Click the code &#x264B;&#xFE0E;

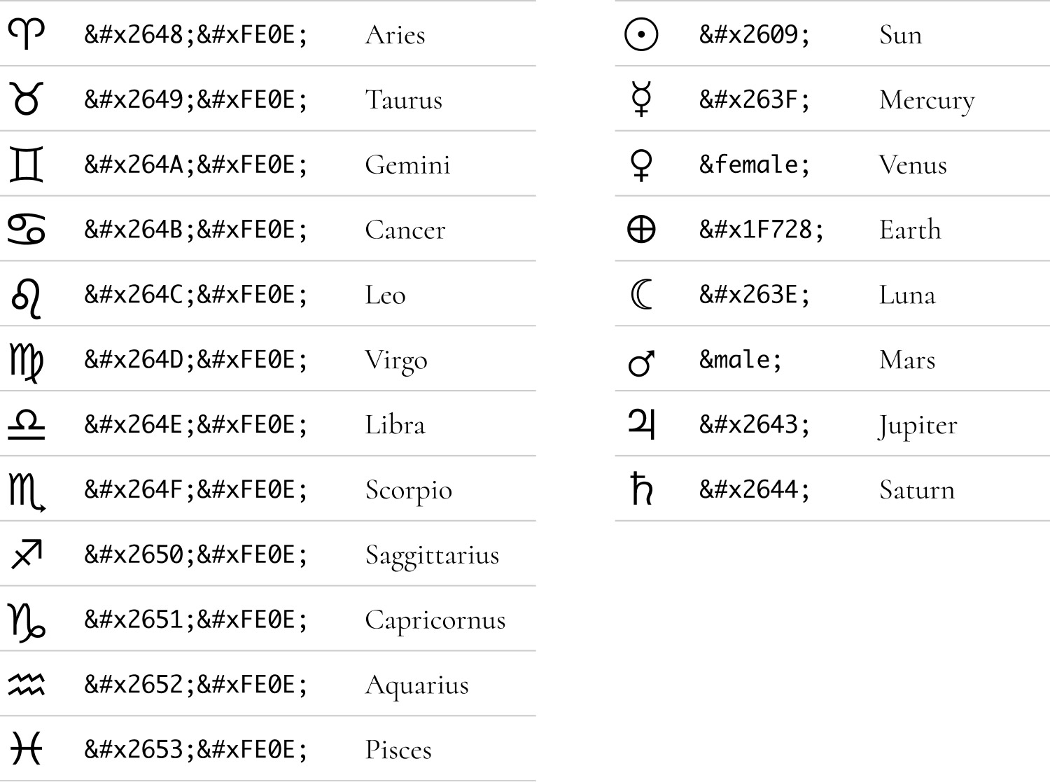(x=196, y=230)
